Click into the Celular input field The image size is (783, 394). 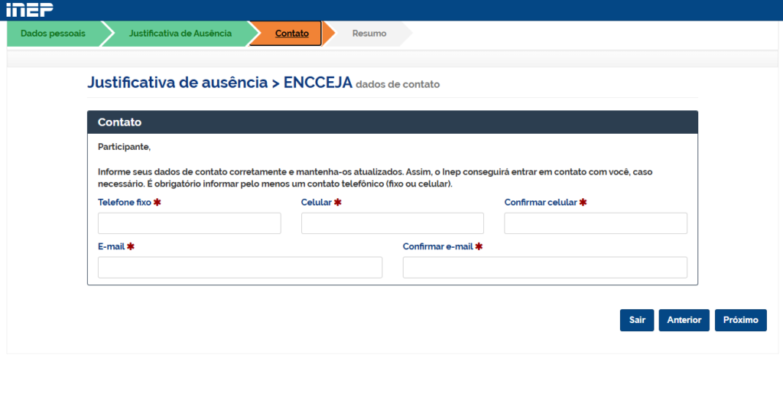click(392, 223)
